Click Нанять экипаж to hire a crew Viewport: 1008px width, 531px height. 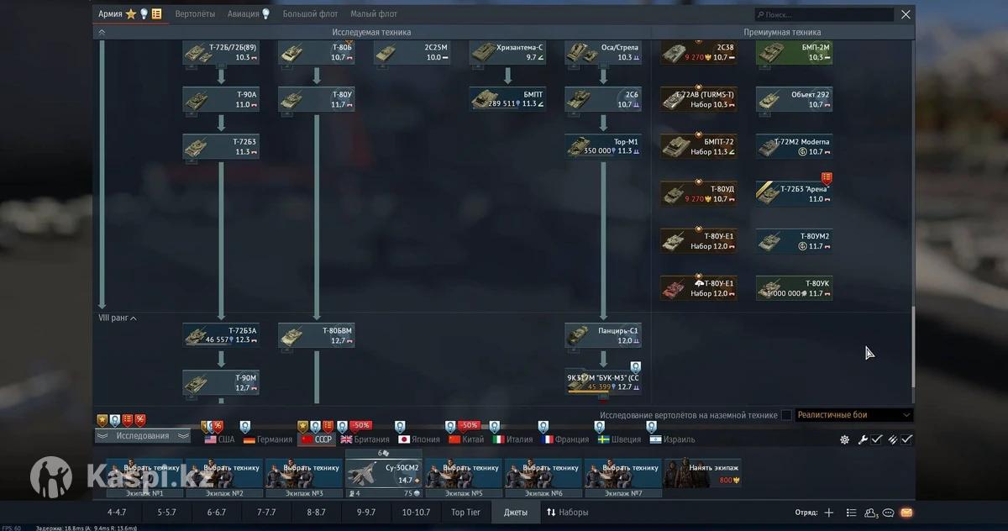click(x=701, y=473)
